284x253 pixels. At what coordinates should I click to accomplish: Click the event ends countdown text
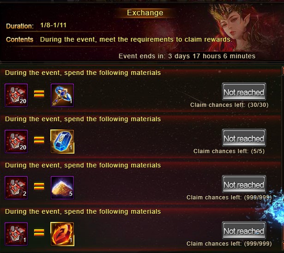[187, 56]
